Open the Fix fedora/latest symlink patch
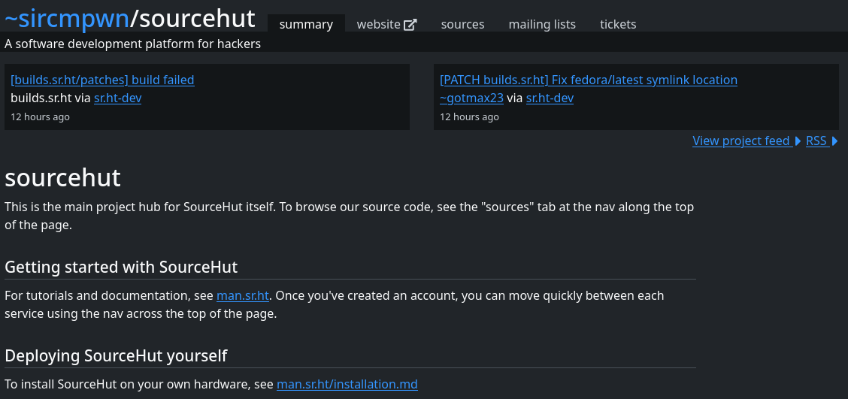The height and width of the screenshot is (399, 848). (588, 80)
